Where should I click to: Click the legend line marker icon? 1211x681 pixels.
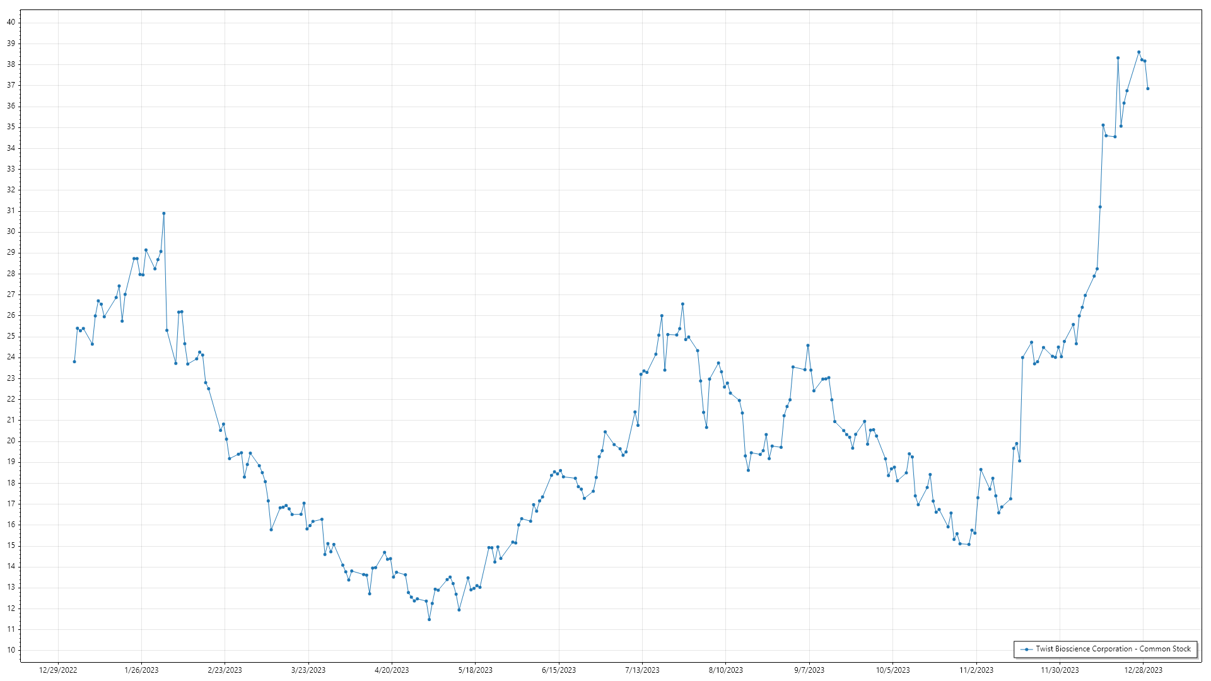[x=1026, y=649]
